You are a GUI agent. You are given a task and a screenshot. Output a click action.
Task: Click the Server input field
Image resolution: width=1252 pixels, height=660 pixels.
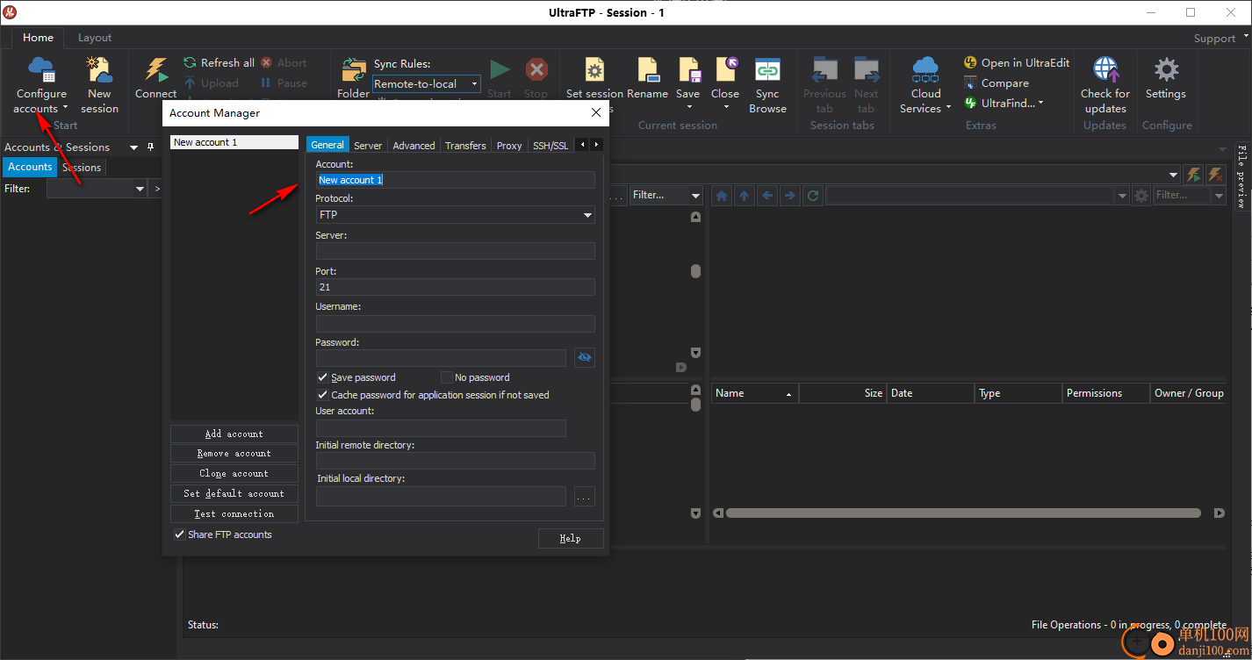(455, 251)
